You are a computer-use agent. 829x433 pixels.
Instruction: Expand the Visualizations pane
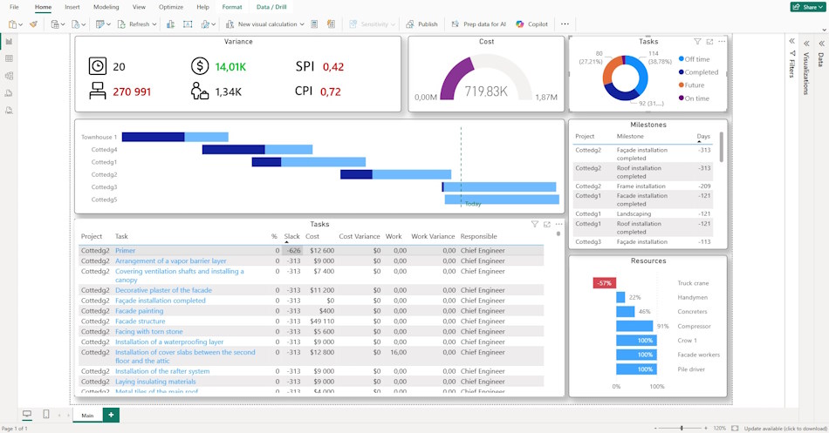(x=807, y=44)
